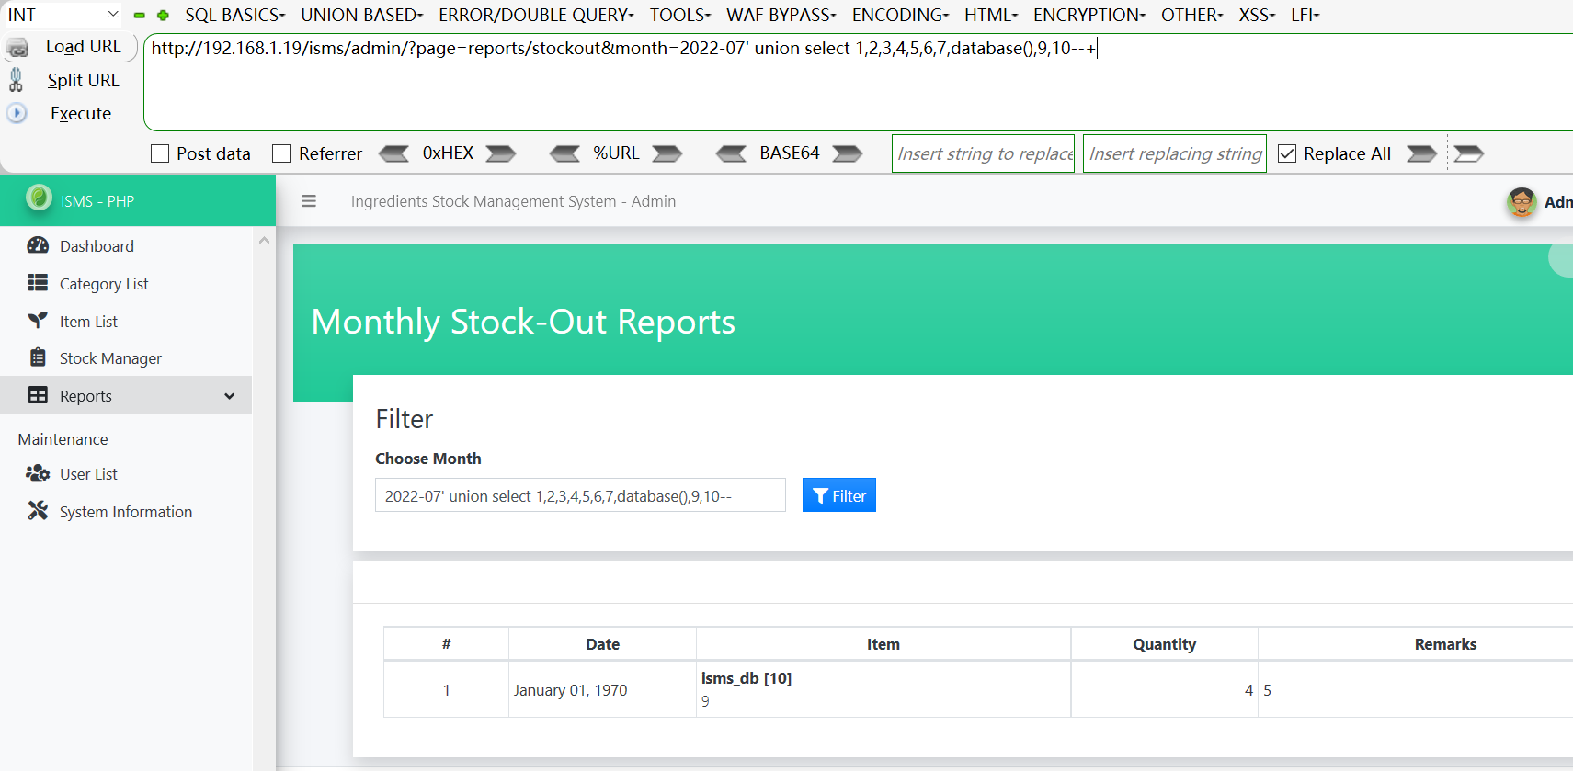Click the right arrow after %URL
The width and height of the screenshot is (1573, 771).
[667, 153]
